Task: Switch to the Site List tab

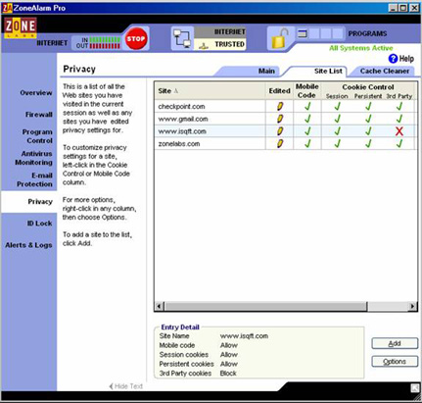Action: [x=328, y=71]
